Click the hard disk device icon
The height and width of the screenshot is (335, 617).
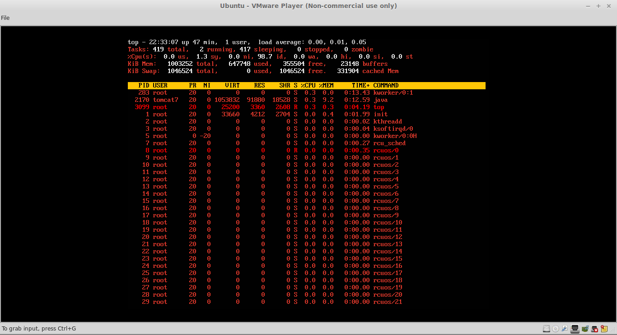point(547,329)
